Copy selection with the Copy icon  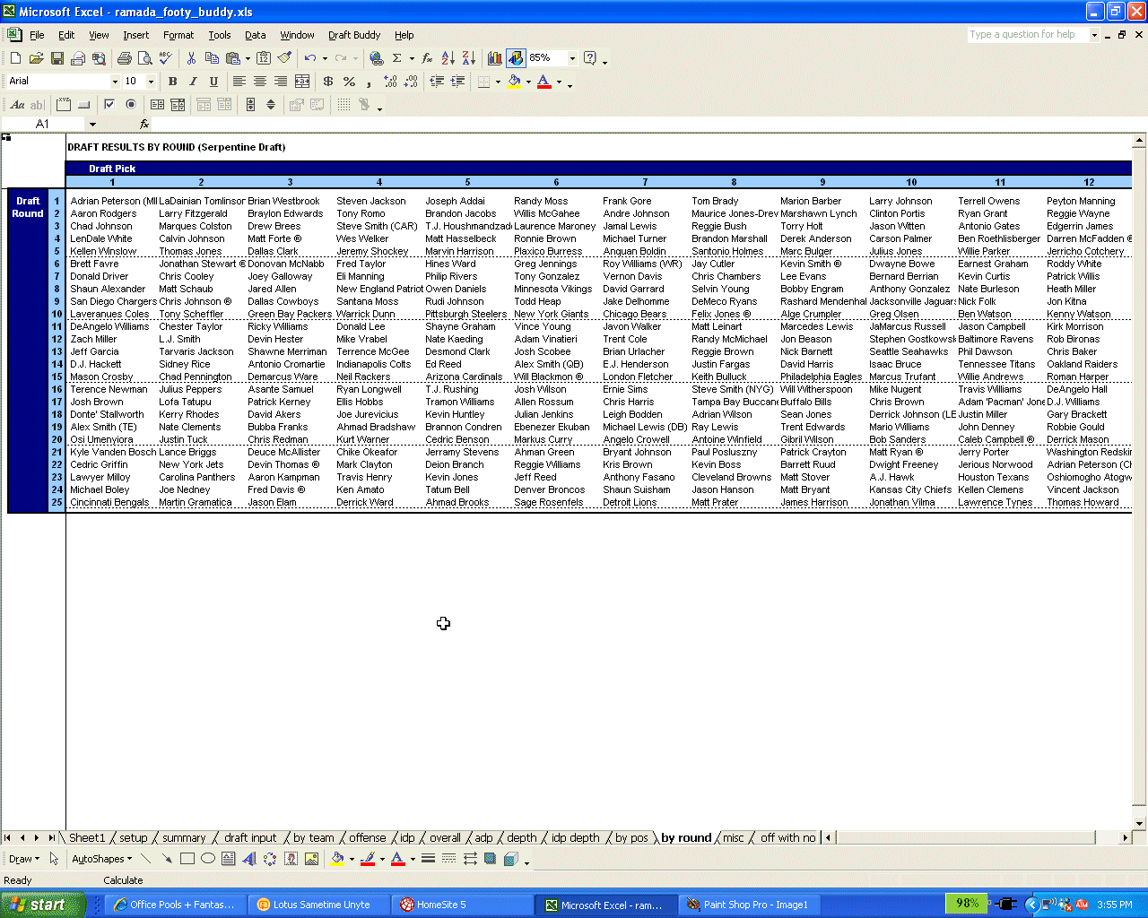tap(212, 58)
